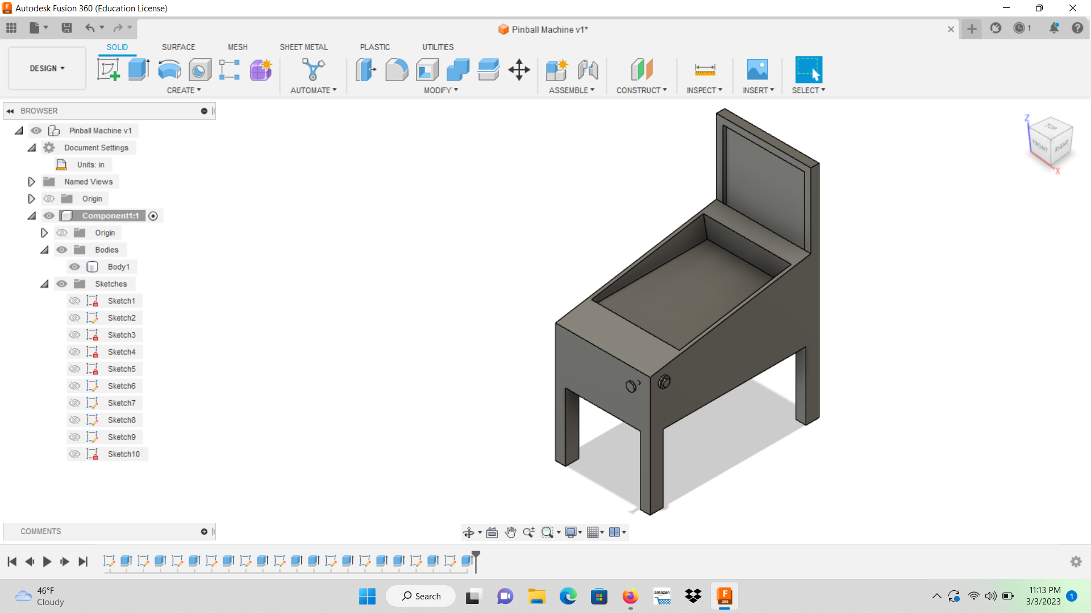Expand the Named Views folder
This screenshot has width=1091, height=613.
pos(31,182)
